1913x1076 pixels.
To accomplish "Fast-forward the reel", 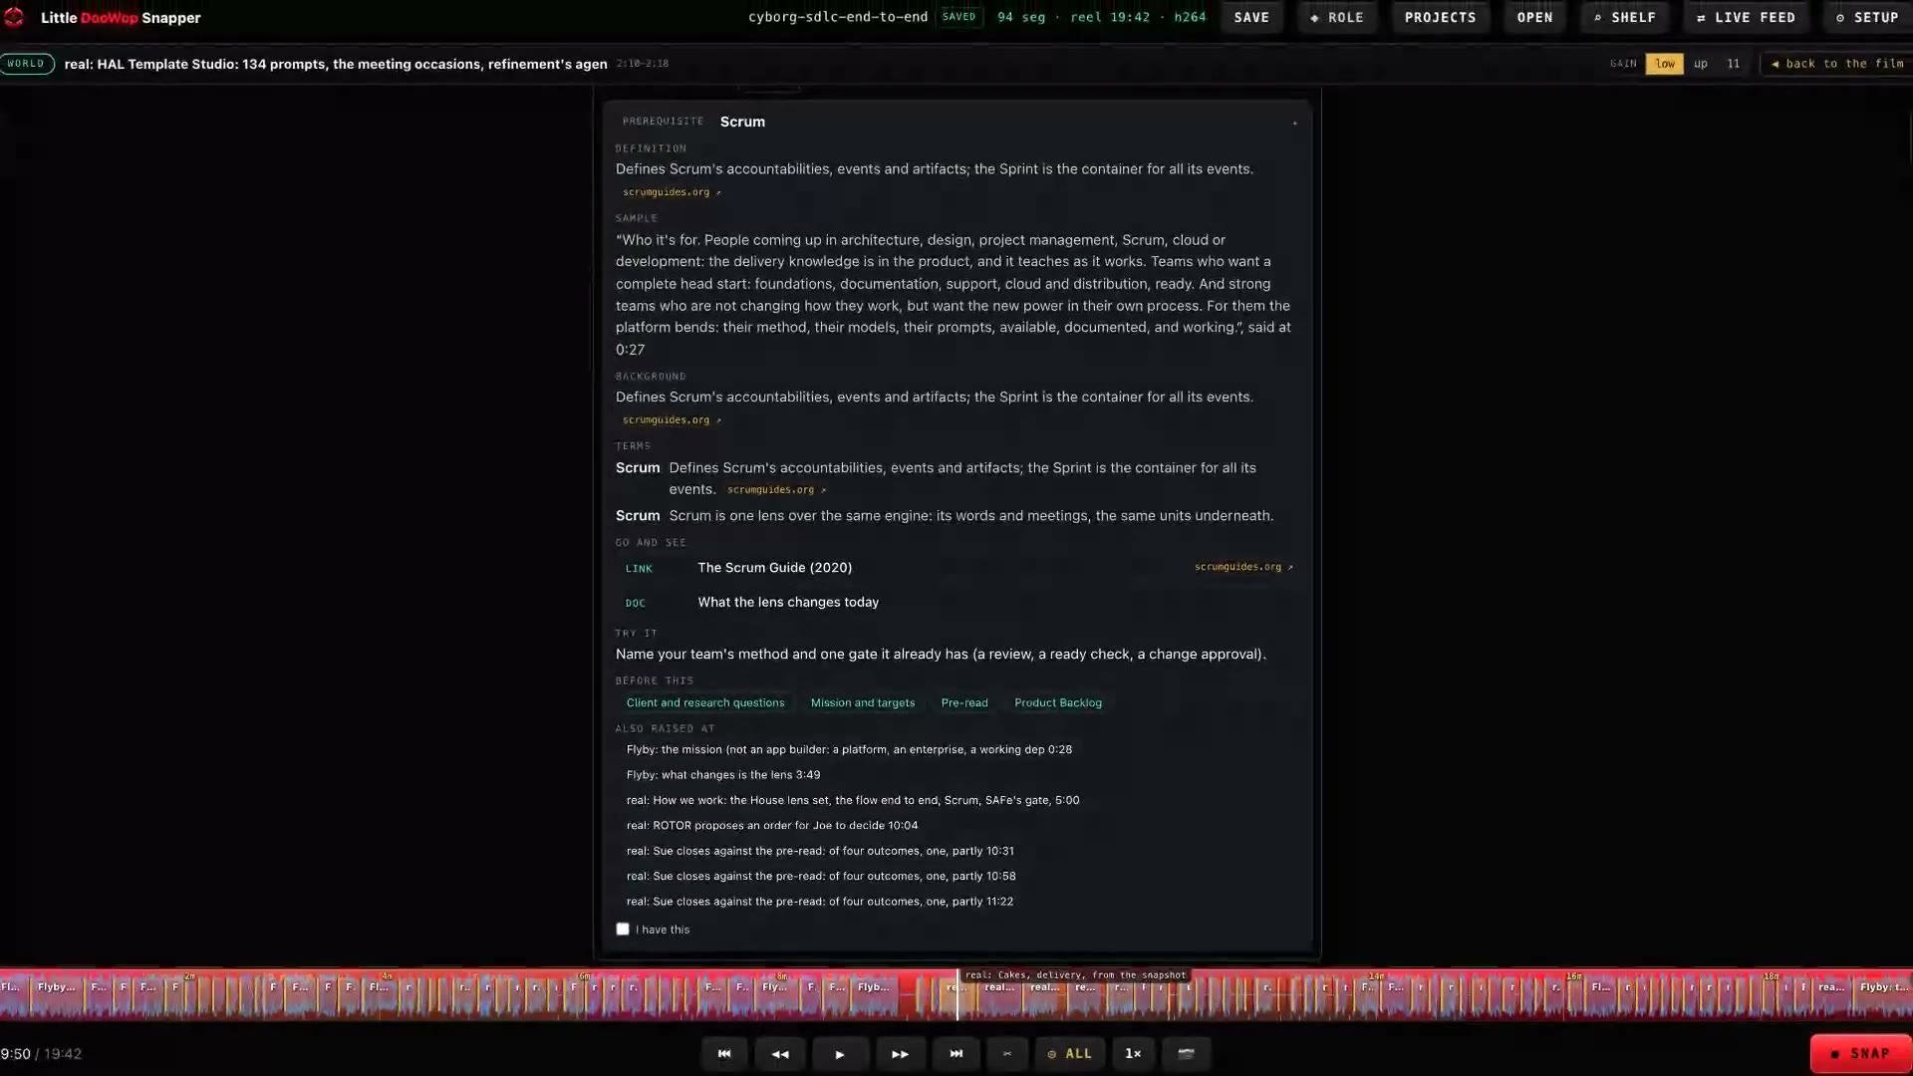I will [900, 1053].
